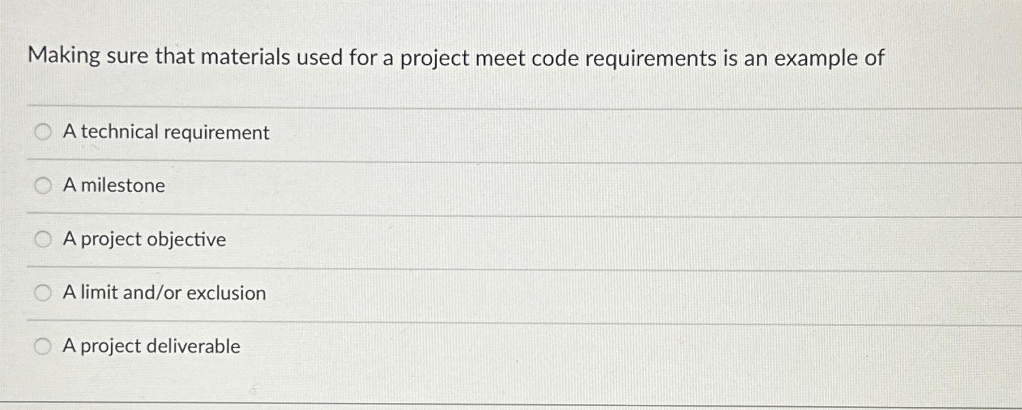This screenshot has height=410, width=1022.
Task: Click the question text at the top
Action: coord(456,57)
